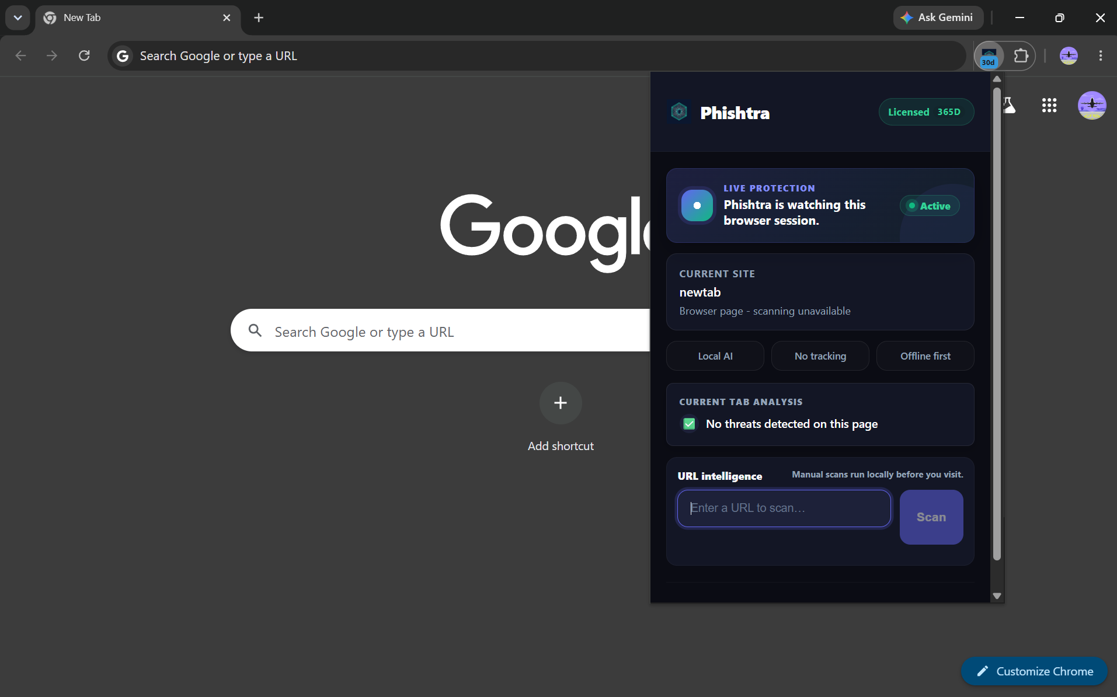This screenshot has width=1117, height=697.
Task: Go forward with the forward arrow
Action: click(52, 55)
